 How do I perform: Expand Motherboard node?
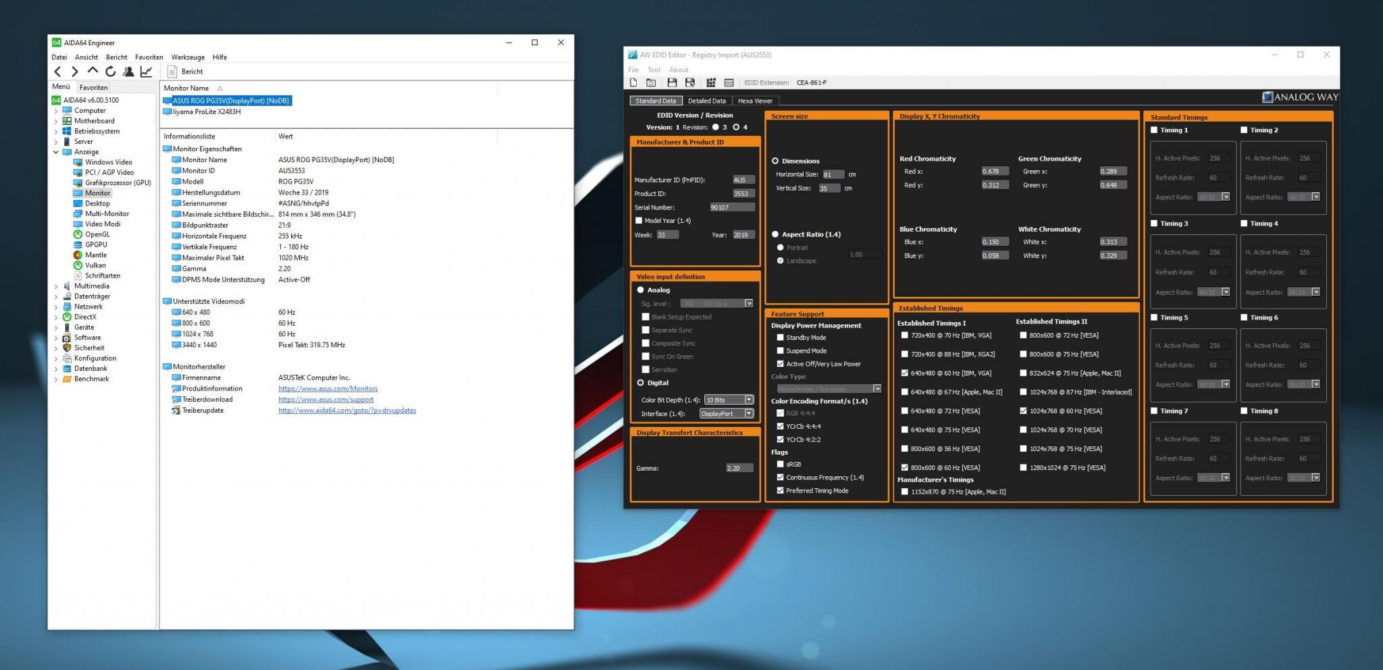(x=56, y=121)
